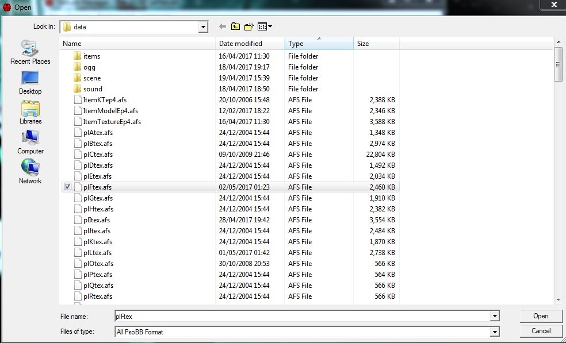Viewport: 566px width, 343px height.
Task: Click file icon of ItemKTep4.afs
Action: pos(78,99)
